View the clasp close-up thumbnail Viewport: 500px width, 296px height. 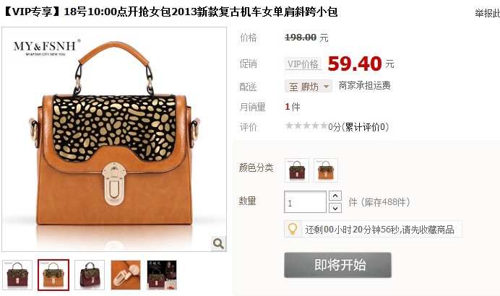click(x=126, y=275)
